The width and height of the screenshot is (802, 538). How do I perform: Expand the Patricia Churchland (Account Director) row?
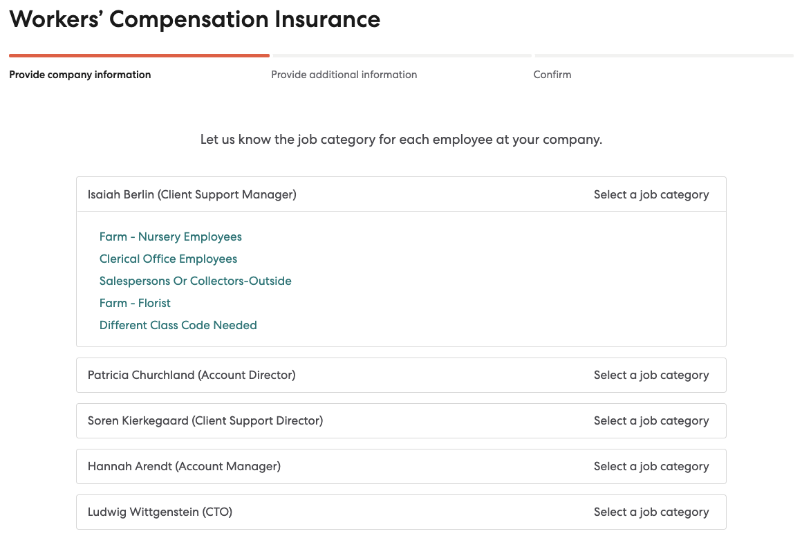pos(401,375)
